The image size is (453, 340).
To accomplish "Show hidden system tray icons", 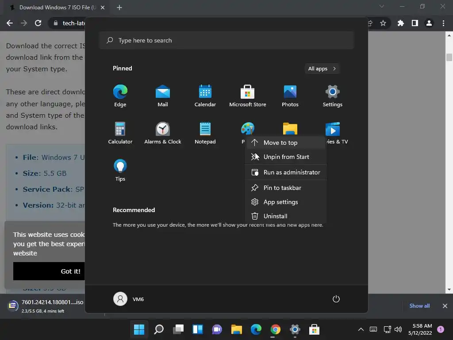I will [361, 329].
